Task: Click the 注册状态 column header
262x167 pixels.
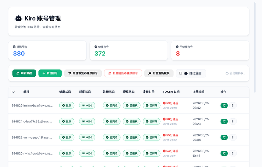Action: tap(109, 92)
